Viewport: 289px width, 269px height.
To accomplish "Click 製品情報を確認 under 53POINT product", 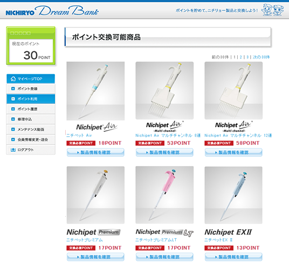I will [164, 152].
